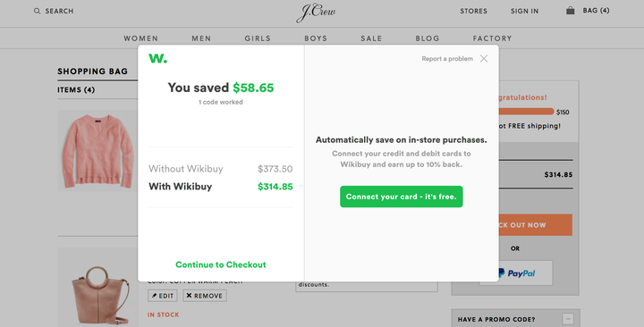Image resolution: width=644 pixels, height=327 pixels.
Task: Click the REMOVE item button
Action: click(x=205, y=296)
